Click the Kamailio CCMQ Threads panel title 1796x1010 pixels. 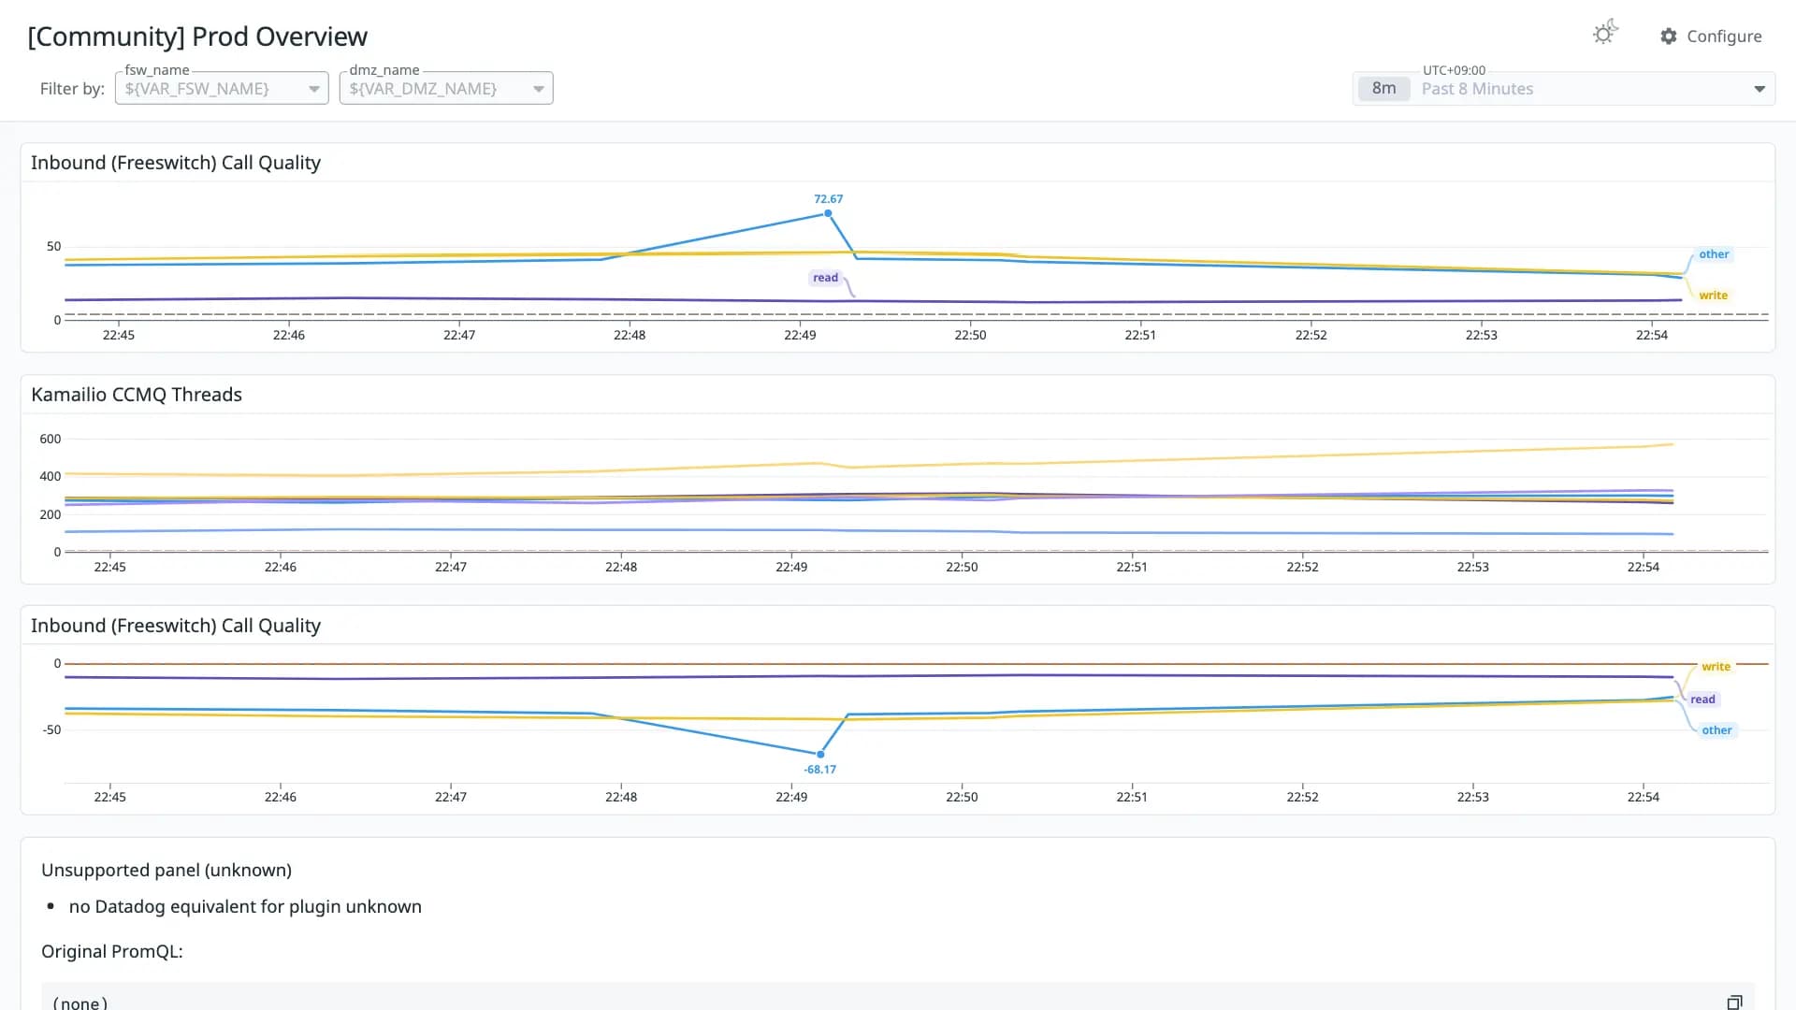[x=137, y=395]
